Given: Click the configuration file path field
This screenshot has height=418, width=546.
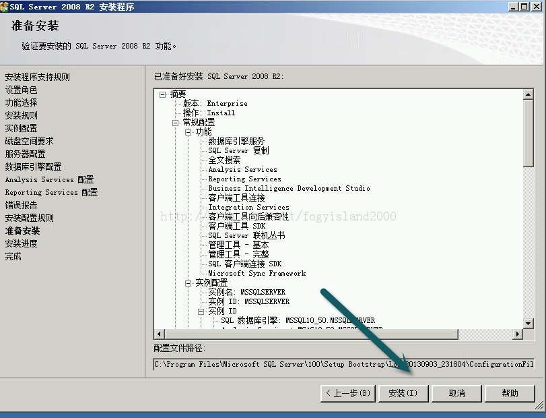Looking at the screenshot, I should tap(343, 364).
